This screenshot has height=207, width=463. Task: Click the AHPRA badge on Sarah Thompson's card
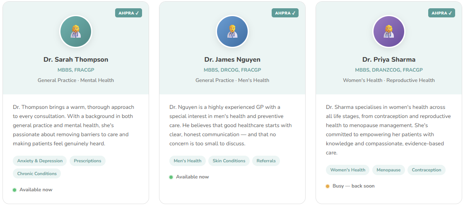[x=128, y=13]
